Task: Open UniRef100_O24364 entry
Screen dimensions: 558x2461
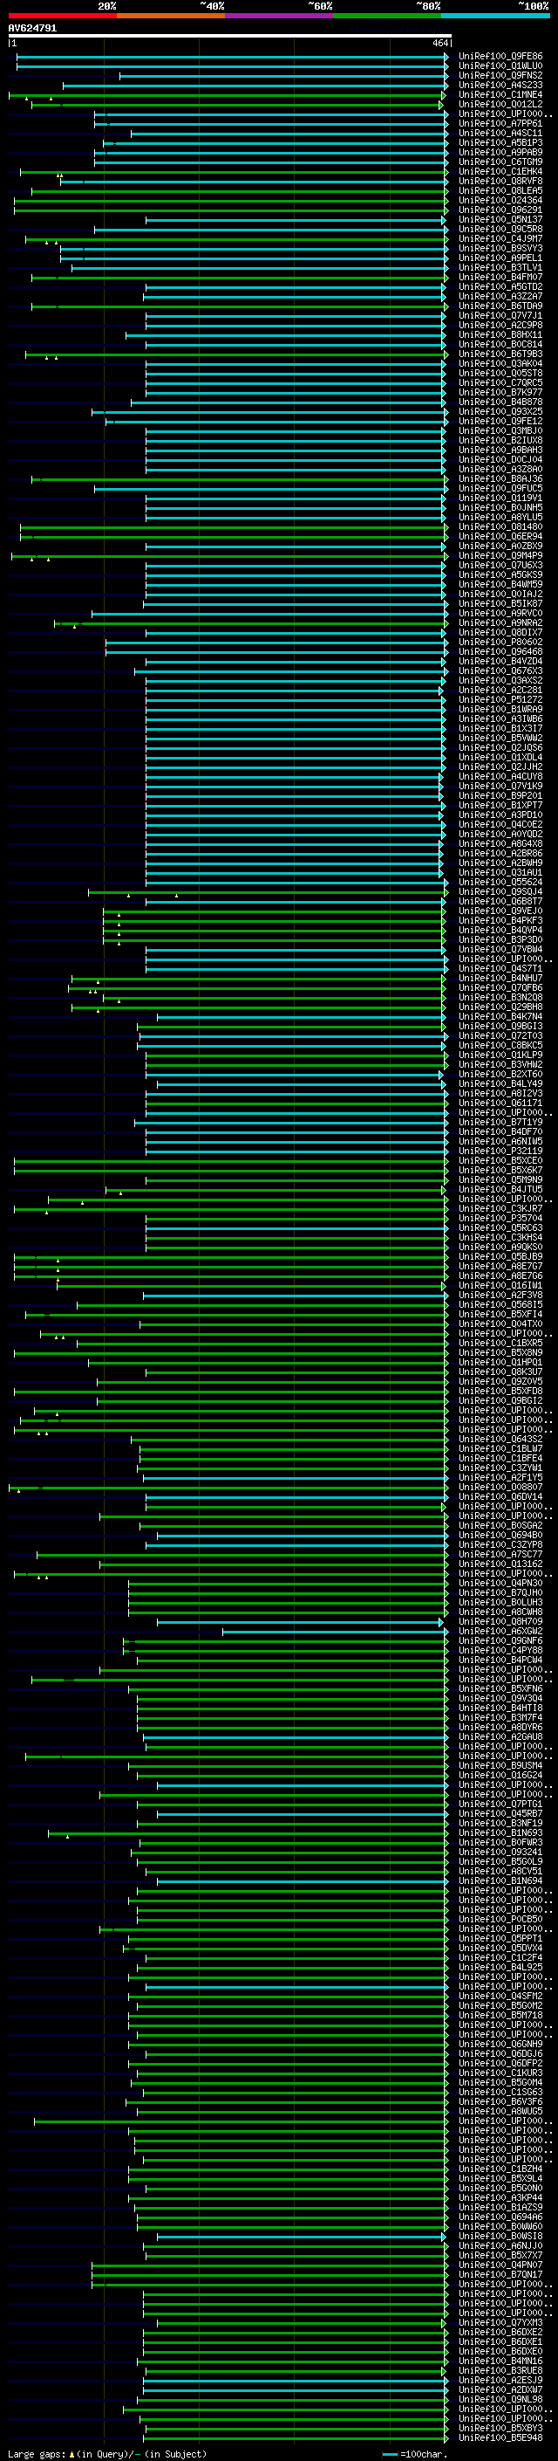Action: [500, 201]
